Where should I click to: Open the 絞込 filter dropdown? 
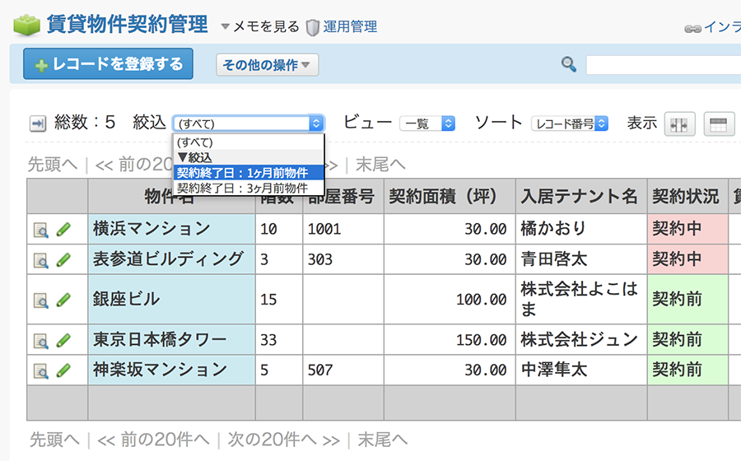(249, 123)
